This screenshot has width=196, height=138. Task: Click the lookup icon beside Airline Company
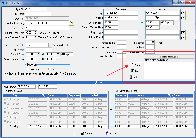point(72,23)
